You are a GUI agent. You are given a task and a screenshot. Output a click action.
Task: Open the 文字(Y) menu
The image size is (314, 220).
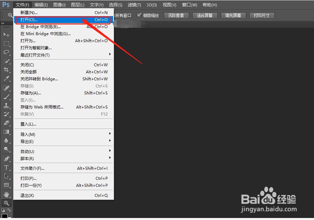pyautogui.click(x=97, y=5)
